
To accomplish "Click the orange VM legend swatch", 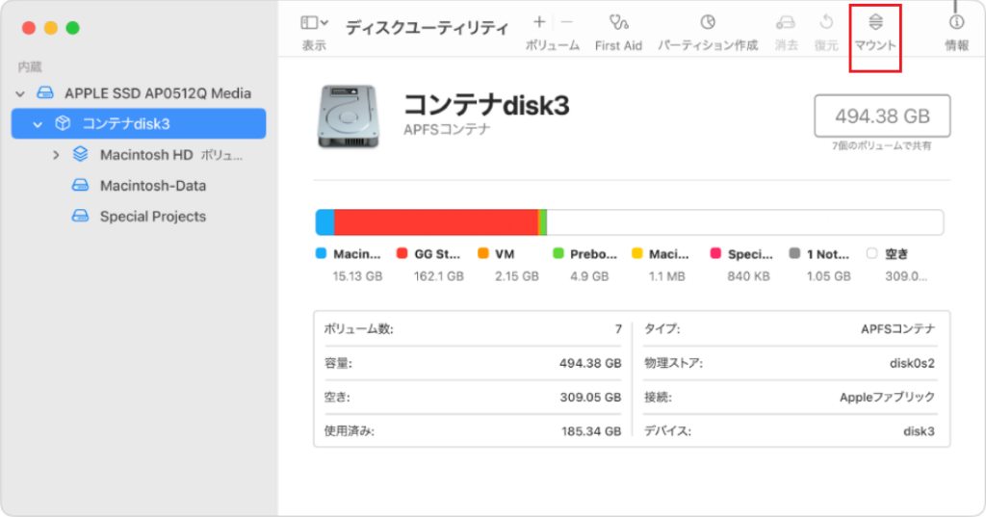I will point(483,253).
